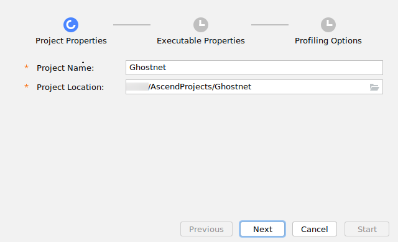398x242 pixels.
Task: Click the Project Name label text
Action: 65,68
